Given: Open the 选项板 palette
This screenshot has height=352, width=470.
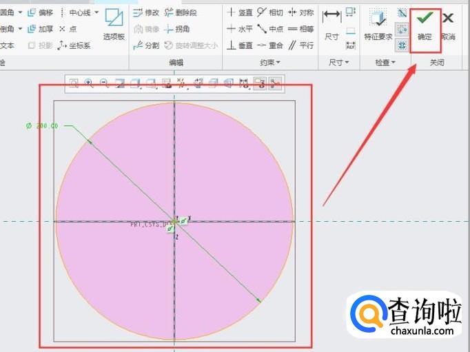Looking at the screenshot, I should click(114, 25).
